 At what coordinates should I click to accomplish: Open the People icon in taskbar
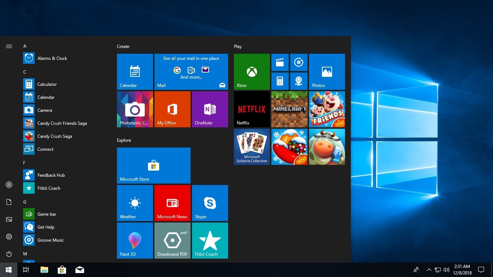[416, 270]
